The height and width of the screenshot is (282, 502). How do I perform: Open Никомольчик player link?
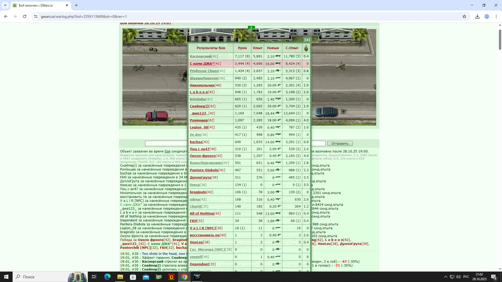(202, 85)
